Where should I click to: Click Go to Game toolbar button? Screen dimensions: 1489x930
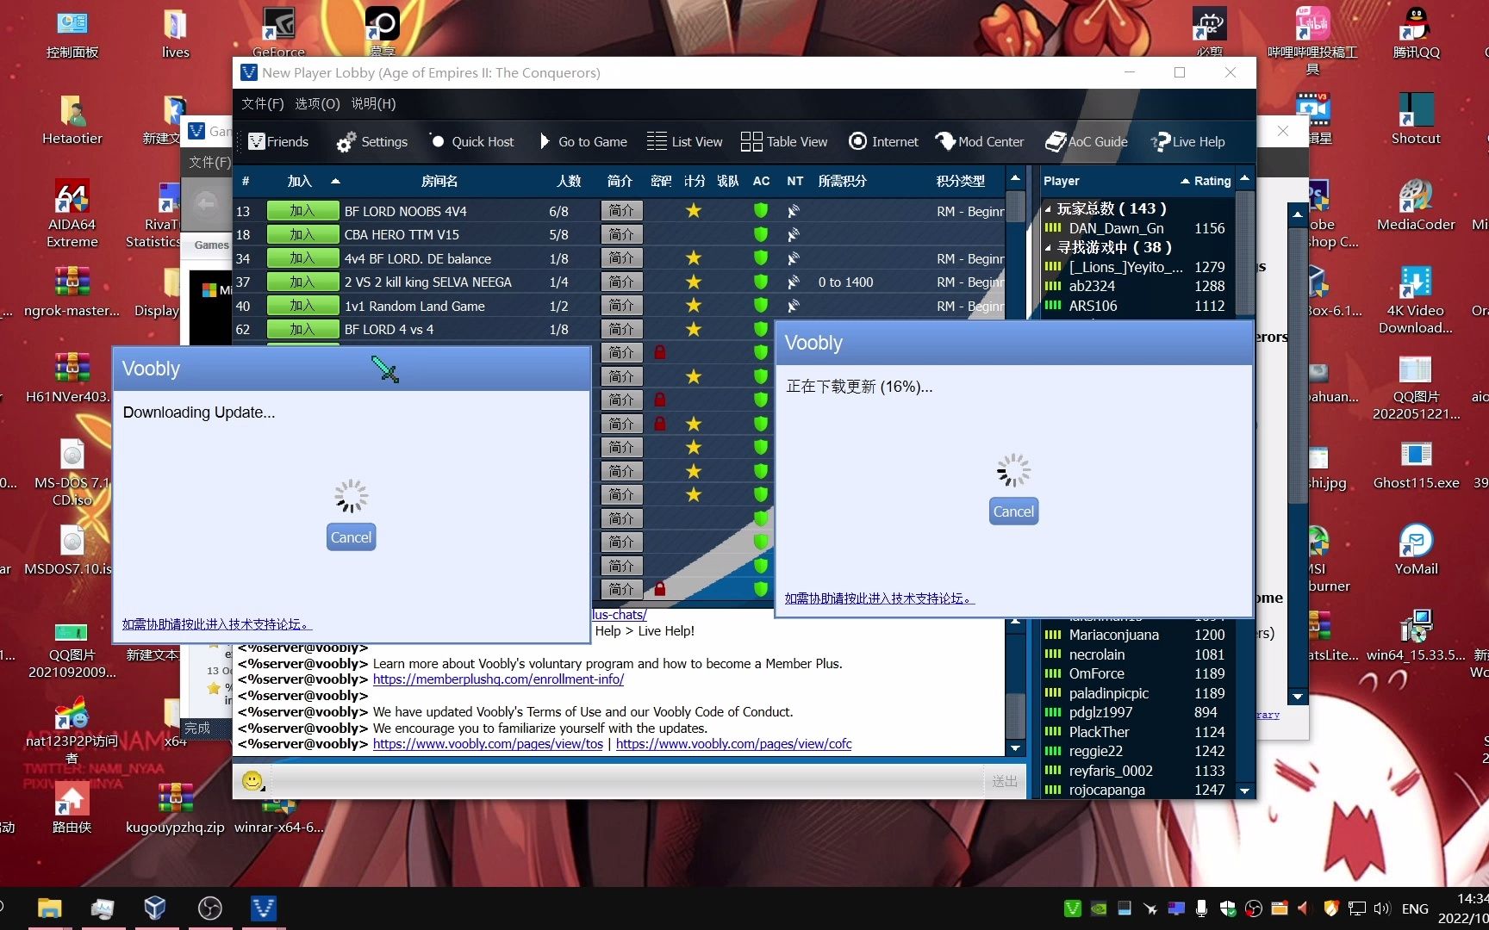[583, 141]
